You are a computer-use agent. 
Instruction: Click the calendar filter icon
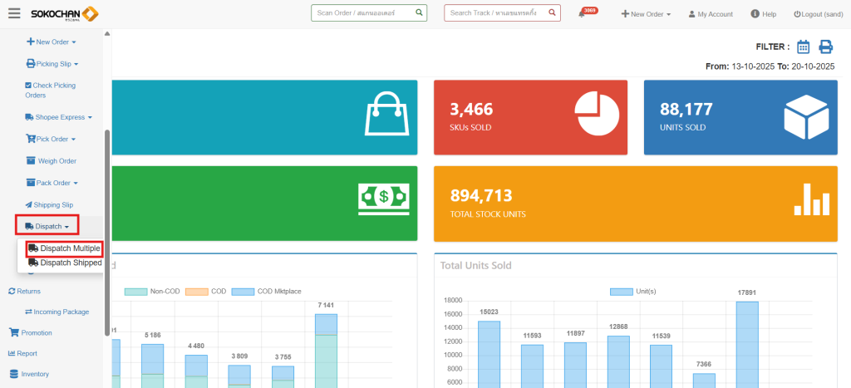click(803, 47)
